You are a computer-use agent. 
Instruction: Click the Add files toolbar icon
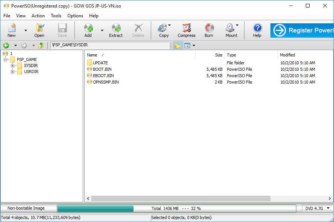[88, 28]
